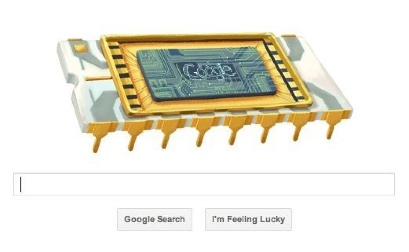Screen dimensions: 409x252
Task: Click the sixth gold pin from the left
Action: [266, 127]
